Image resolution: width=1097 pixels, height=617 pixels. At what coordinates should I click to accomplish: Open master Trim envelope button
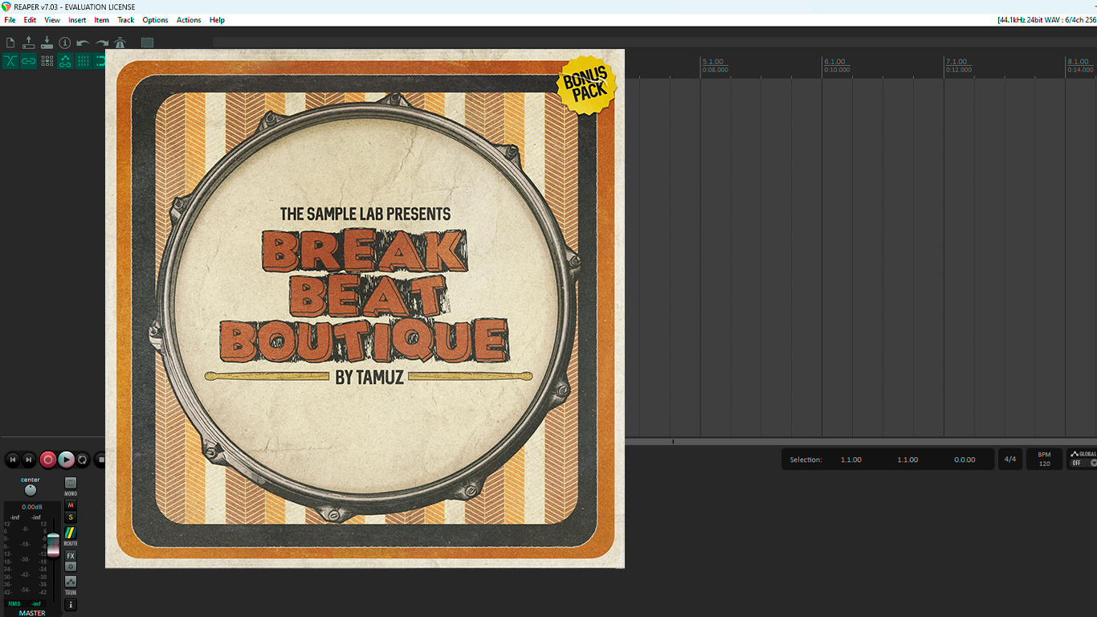point(71,581)
